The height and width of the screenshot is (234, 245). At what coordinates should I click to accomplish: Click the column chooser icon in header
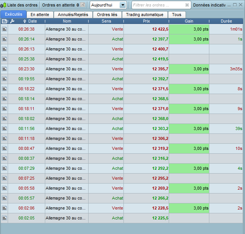[x=4, y=21]
